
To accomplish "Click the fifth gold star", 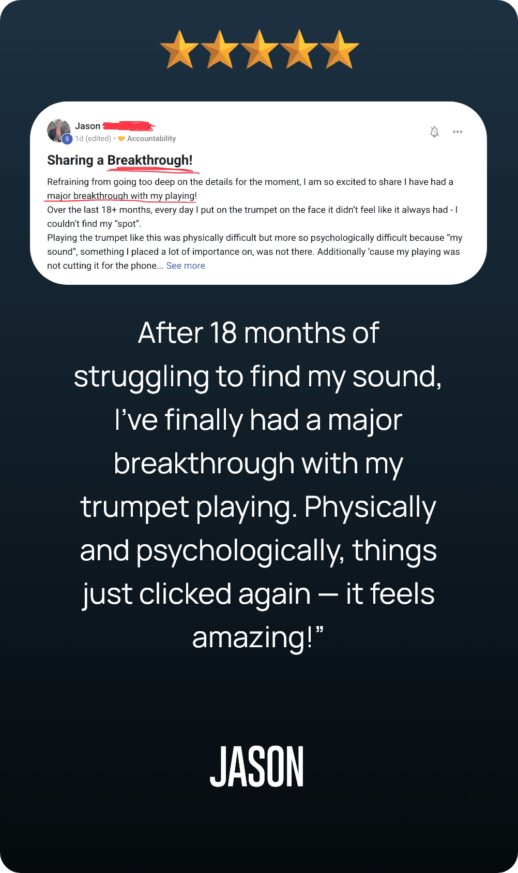I will (340, 50).
